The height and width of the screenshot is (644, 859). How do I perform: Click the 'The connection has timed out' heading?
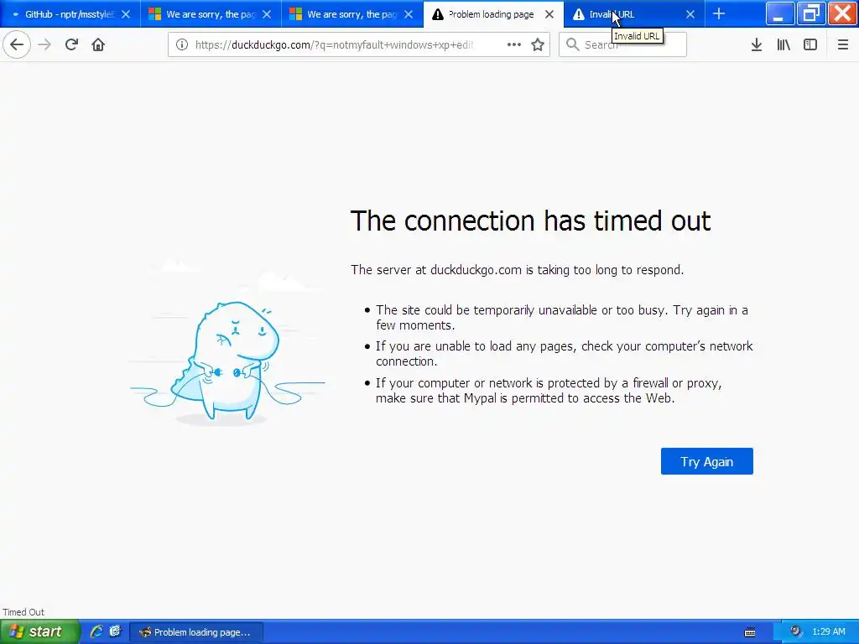[x=530, y=221]
